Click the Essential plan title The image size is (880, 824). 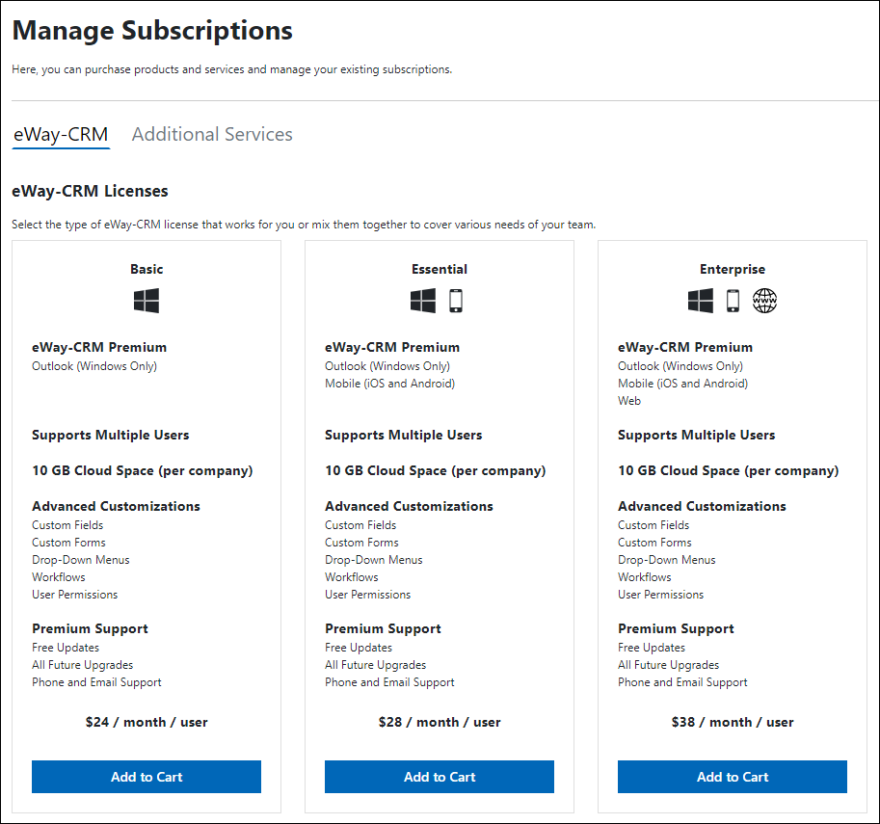(440, 270)
